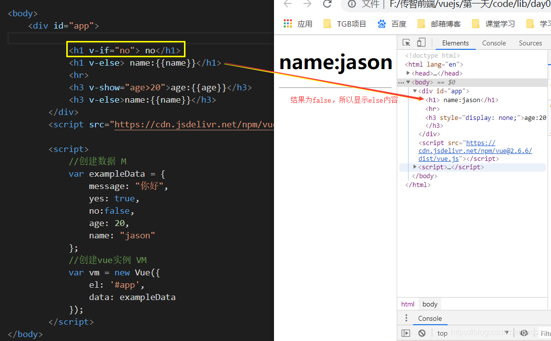
Task: Reload the page with refresh icon
Action: click(327, 4)
